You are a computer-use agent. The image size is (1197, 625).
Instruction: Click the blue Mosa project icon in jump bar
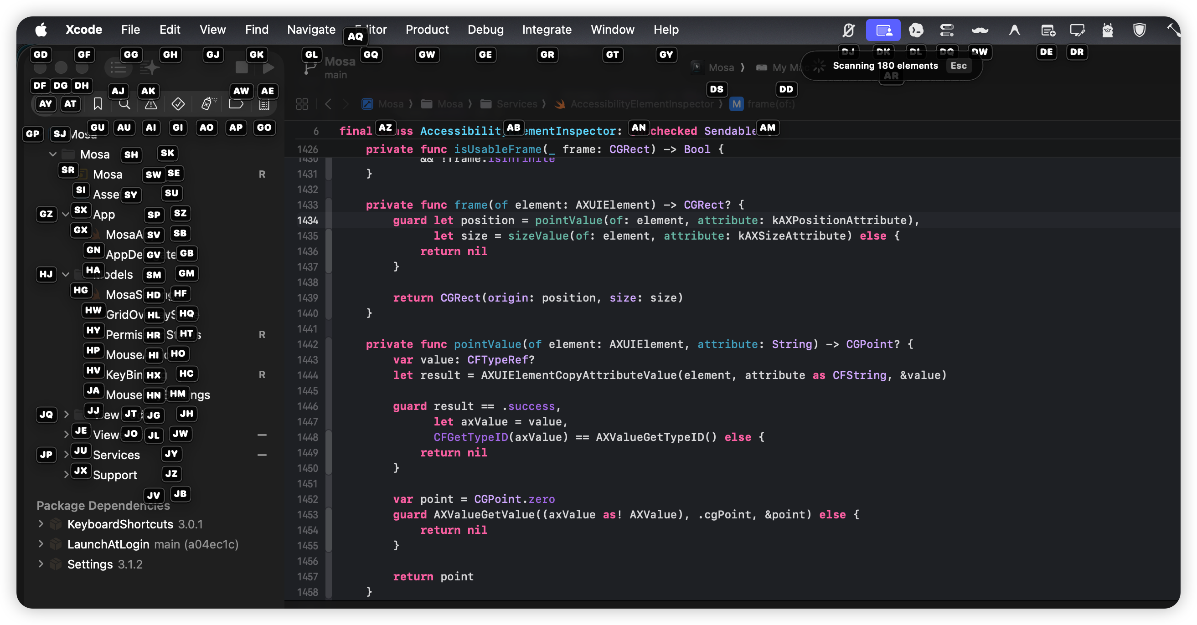367,104
